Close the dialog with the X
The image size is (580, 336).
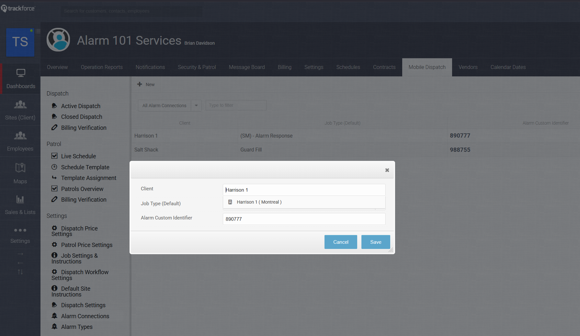[x=387, y=170]
